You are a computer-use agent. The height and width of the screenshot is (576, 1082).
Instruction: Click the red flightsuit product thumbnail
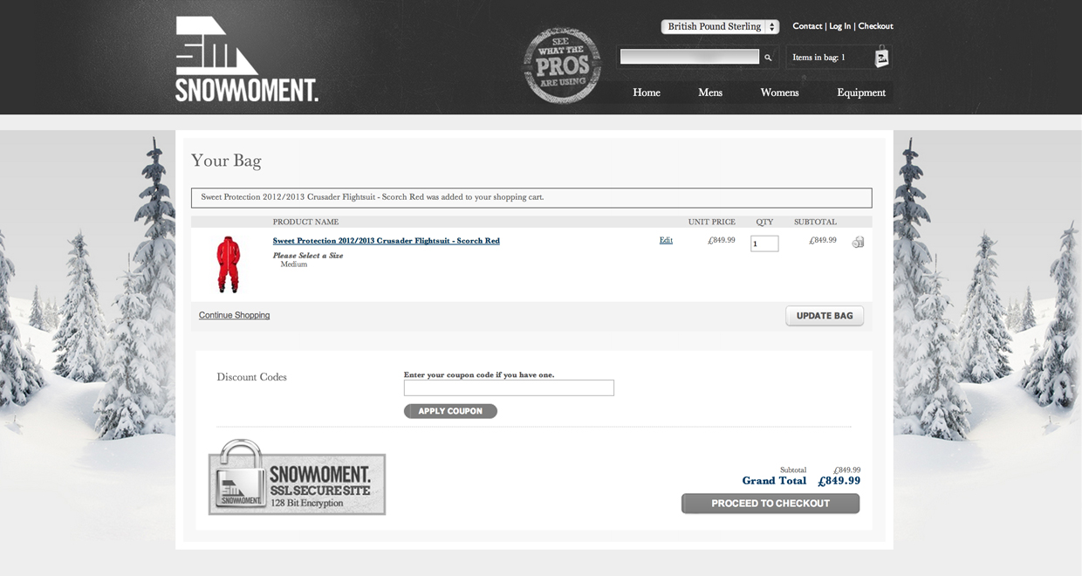(229, 264)
